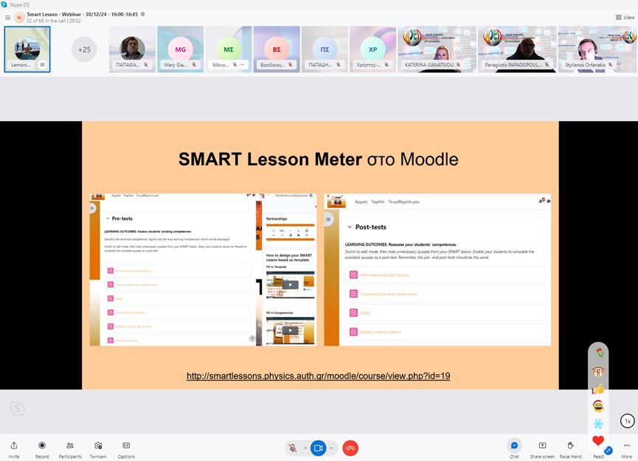Send the snowflake reaction
638x461 pixels.
(x=598, y=423)
